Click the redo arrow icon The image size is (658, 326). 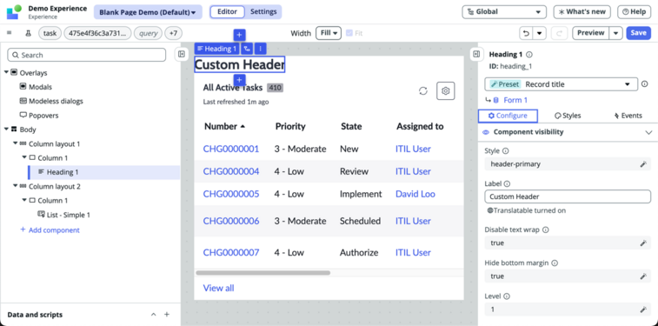[x=559, y=33]
